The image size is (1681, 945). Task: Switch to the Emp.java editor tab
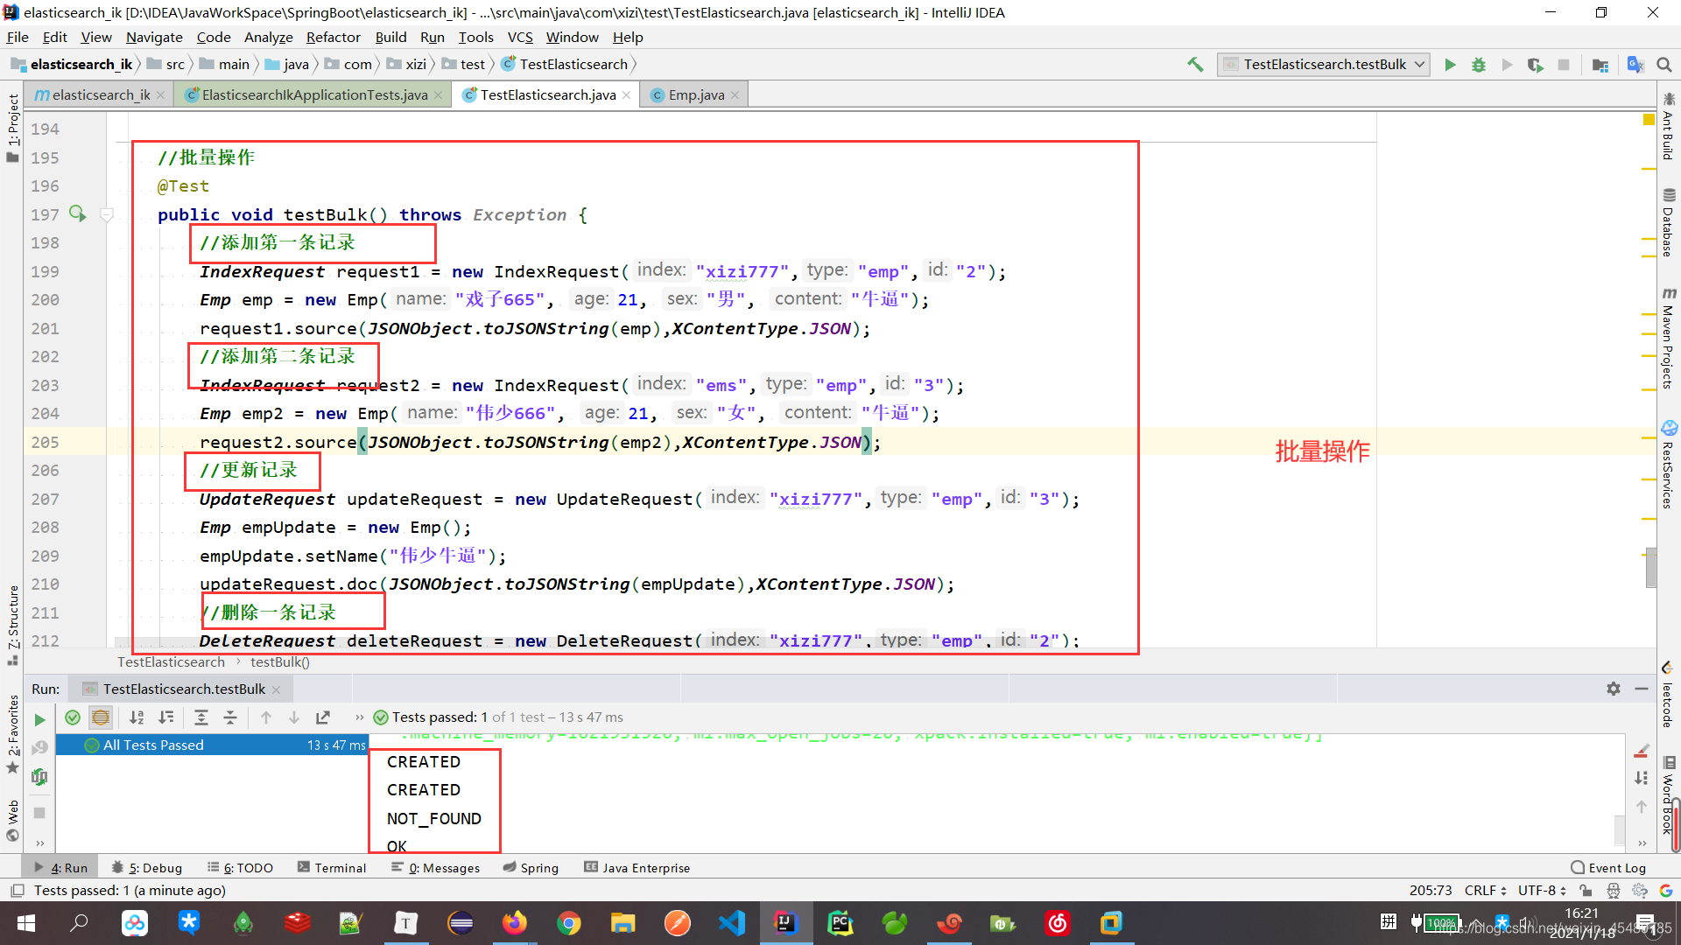(696, 94)
